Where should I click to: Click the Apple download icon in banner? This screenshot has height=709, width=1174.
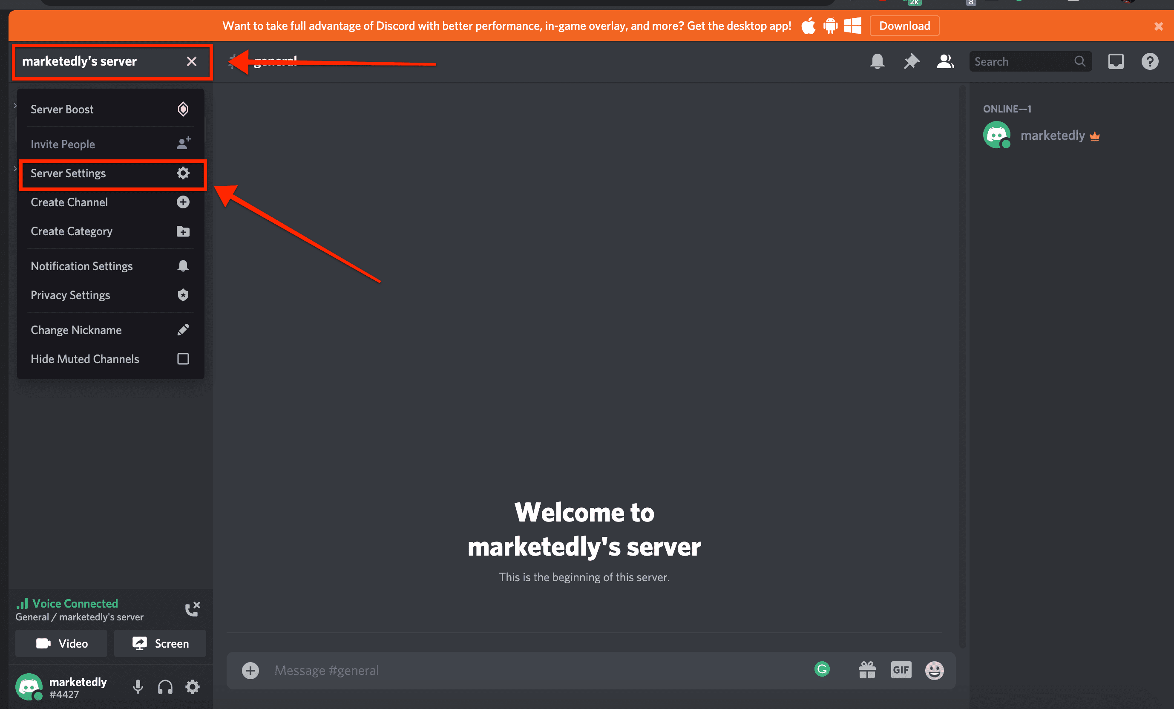coord(808,26)
